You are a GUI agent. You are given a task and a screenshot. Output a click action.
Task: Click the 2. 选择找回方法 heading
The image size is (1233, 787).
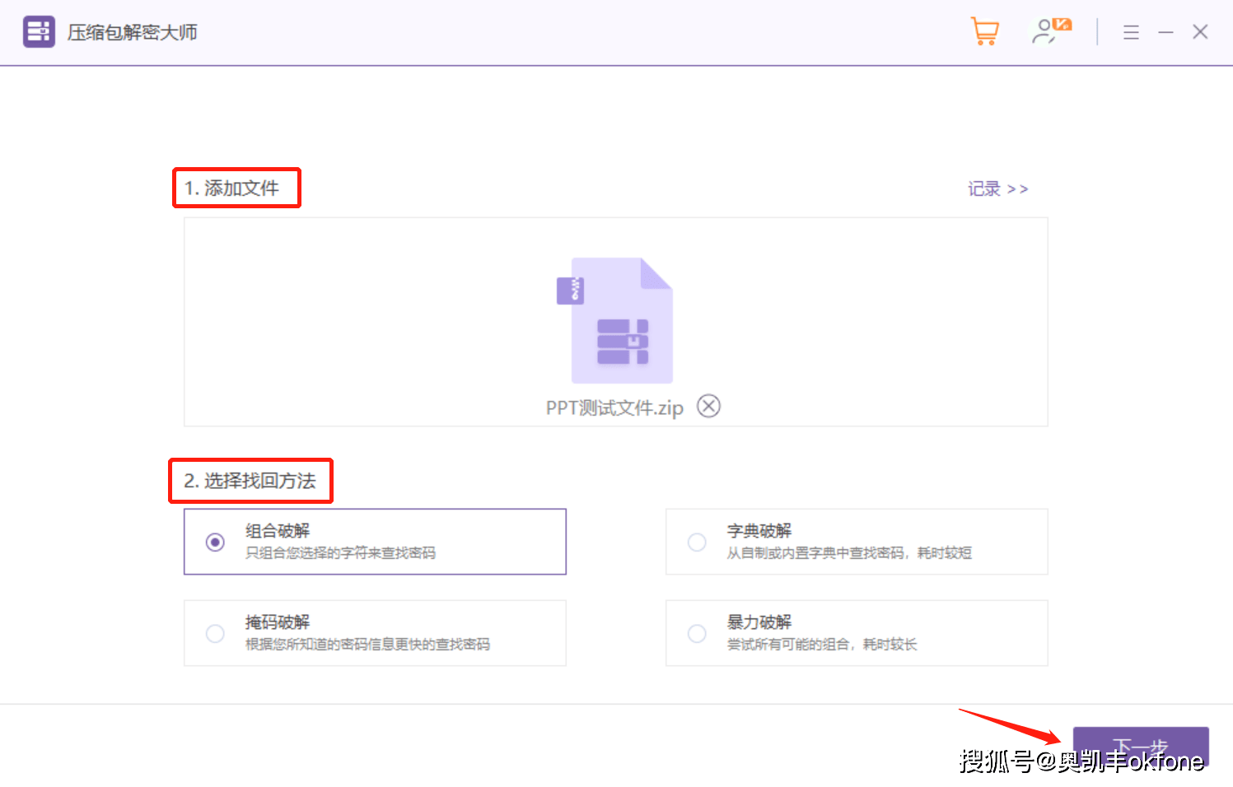pyautogui.click(x=250, y=481)
